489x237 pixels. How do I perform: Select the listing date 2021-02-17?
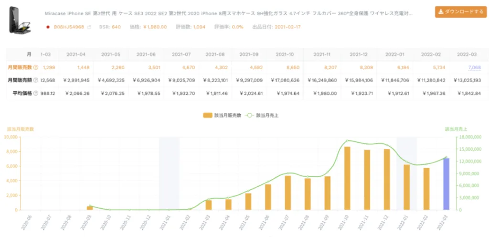[x=287, y=27]
